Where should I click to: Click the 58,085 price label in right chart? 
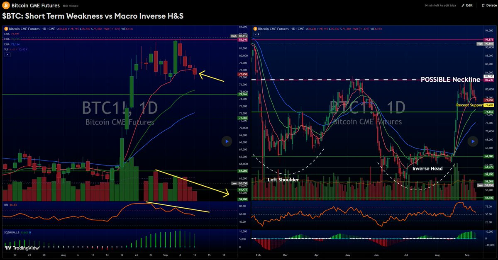pyautogui.click(x=488, y=182)
